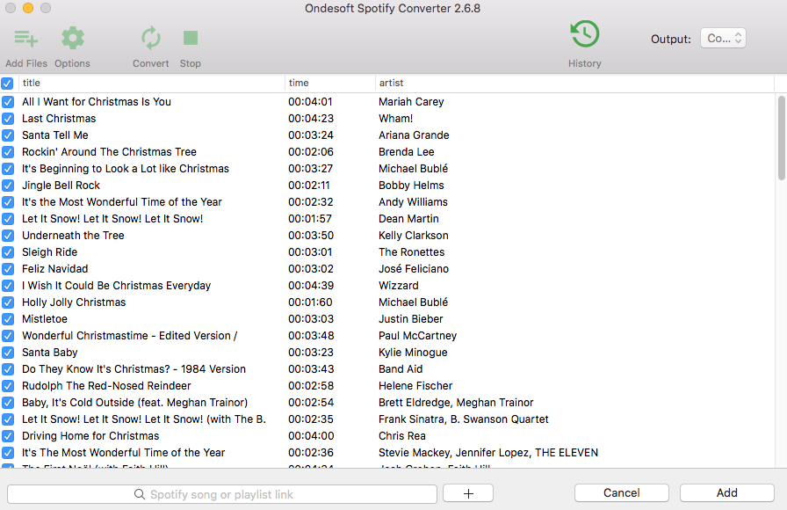Screen dimensions: 787x510
Task: Click artist Bobby Helms
Action: click(411, 186)
